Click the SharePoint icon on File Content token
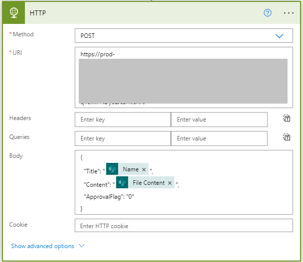Screen dimensions: 303x262 tap(122, 182)
